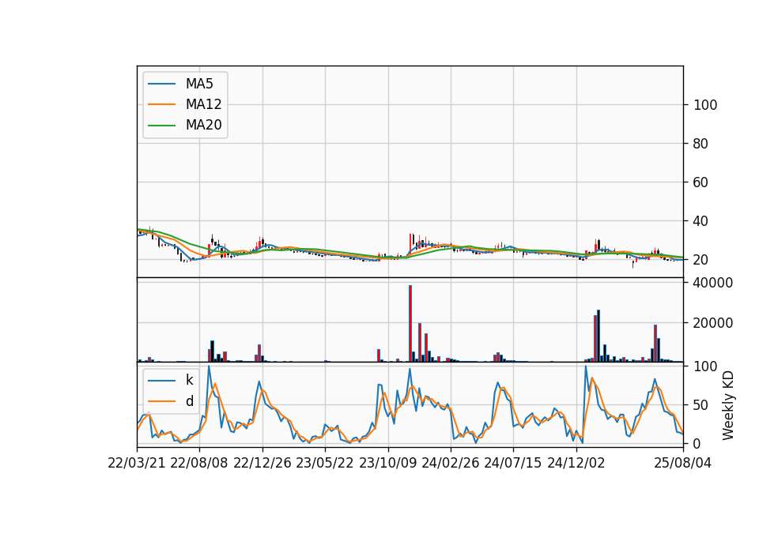Image resolution: width=759 pixels, height=545 pixels.
Task: Click the 24/07/15 date tick label
Action: 513,463
